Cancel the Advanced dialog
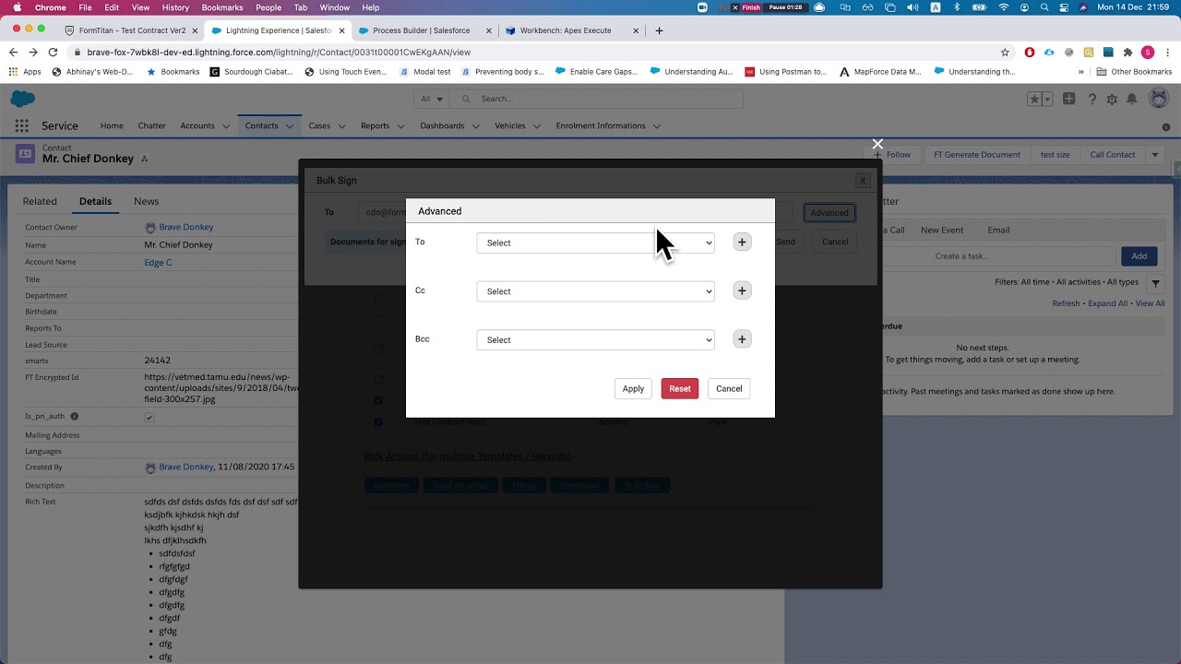Viewport: 1181px width, 664px height. click(x=729, y=388)
